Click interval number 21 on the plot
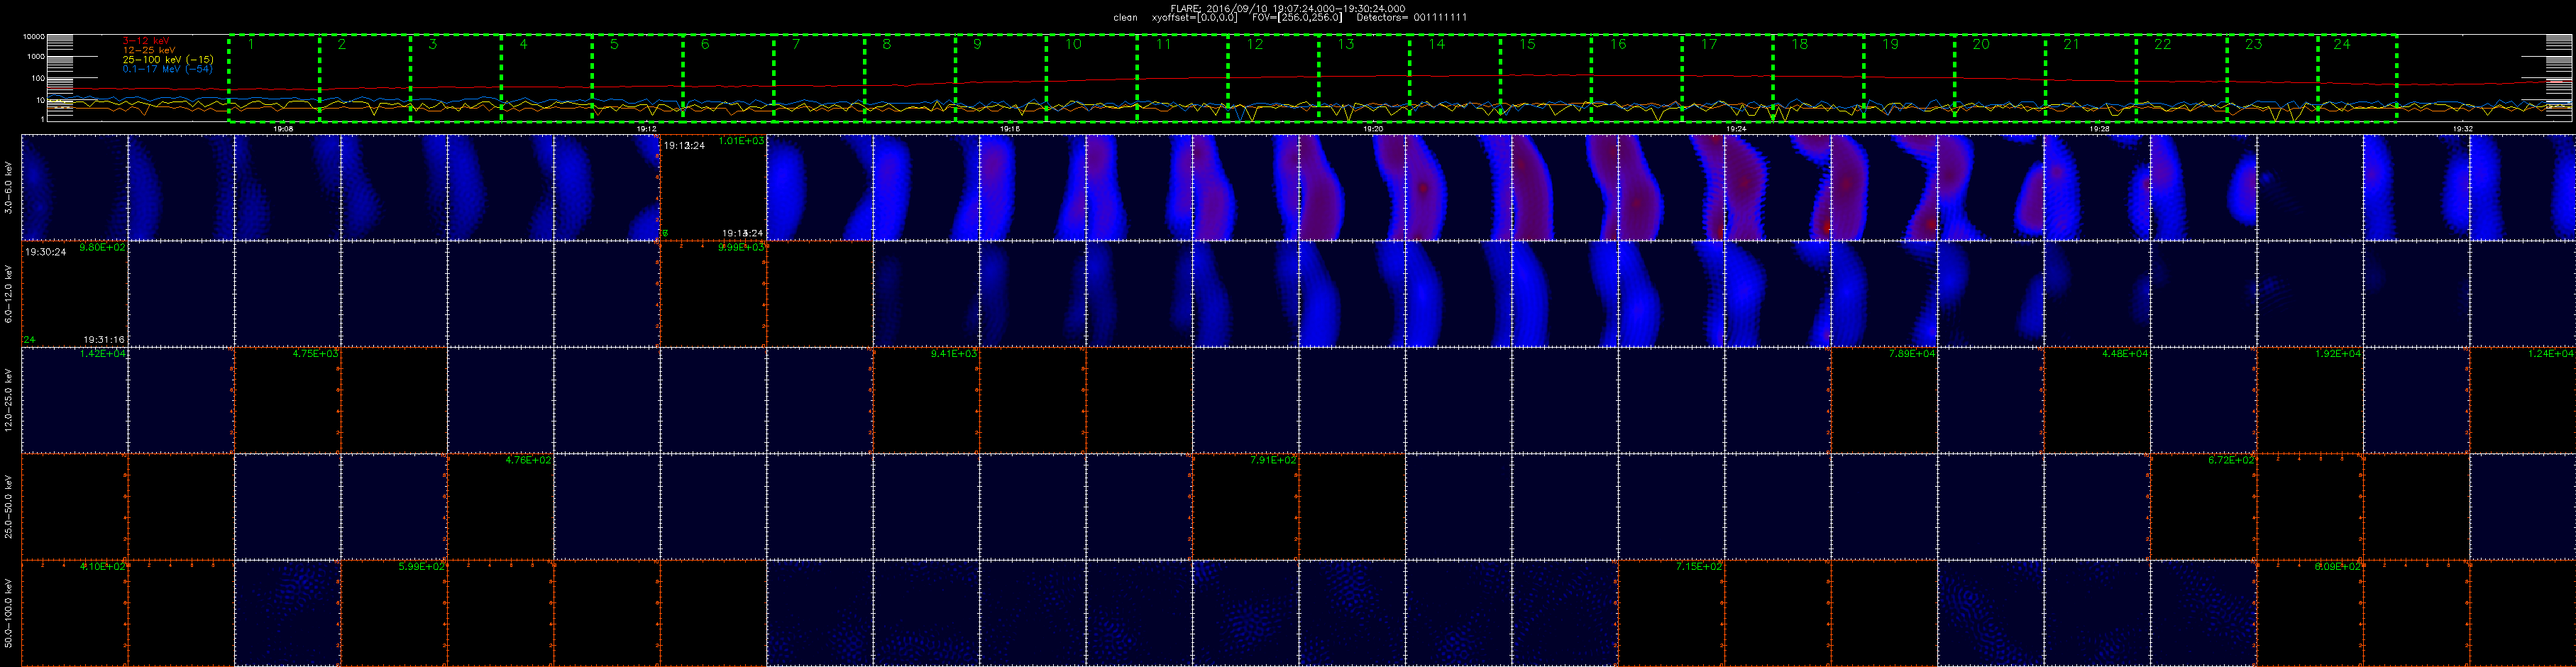Viewport: 2576px width, 667px height. (x=2071, y=44)
